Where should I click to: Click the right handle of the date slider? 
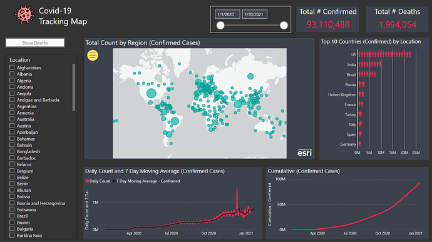(x=284, y=26)
